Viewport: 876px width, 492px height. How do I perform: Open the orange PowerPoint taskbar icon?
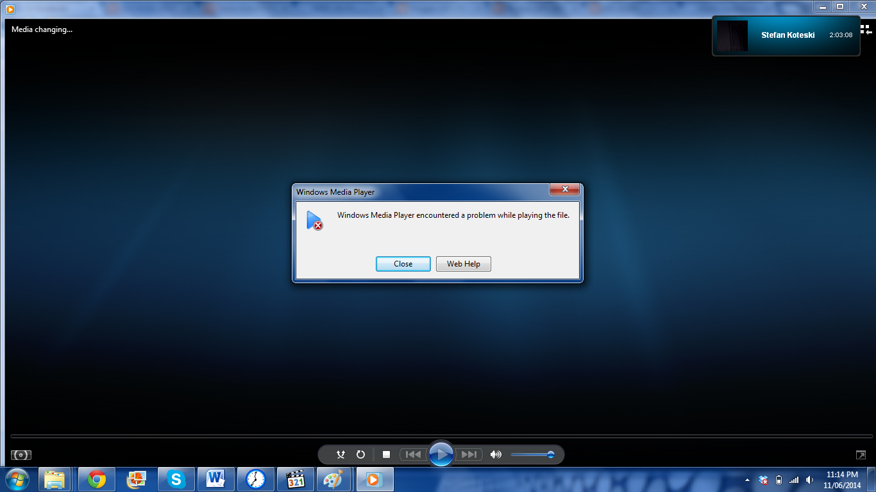(137, 479)
